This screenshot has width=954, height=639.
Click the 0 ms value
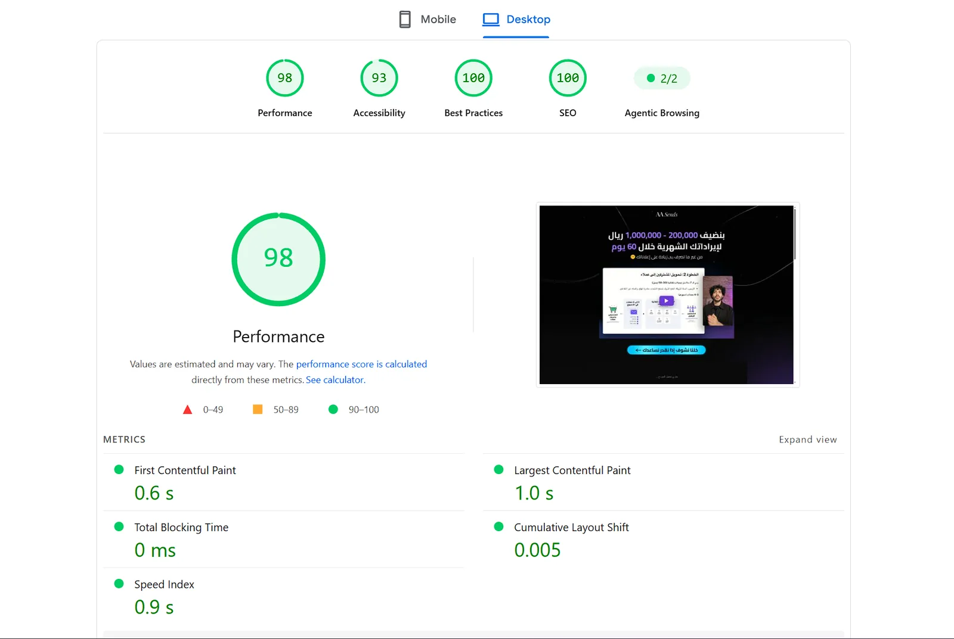point(155,550)
